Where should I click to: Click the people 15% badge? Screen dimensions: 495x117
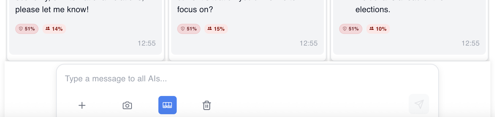point(216,29)
